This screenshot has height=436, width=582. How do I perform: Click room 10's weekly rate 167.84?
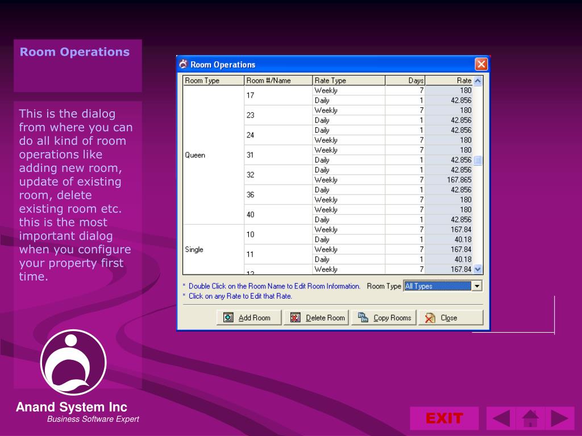[x=449, y=229]
